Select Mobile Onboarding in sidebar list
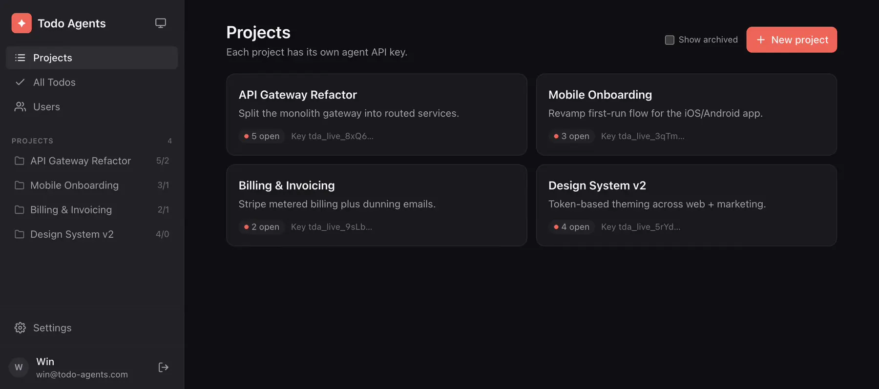 (92, 185)
